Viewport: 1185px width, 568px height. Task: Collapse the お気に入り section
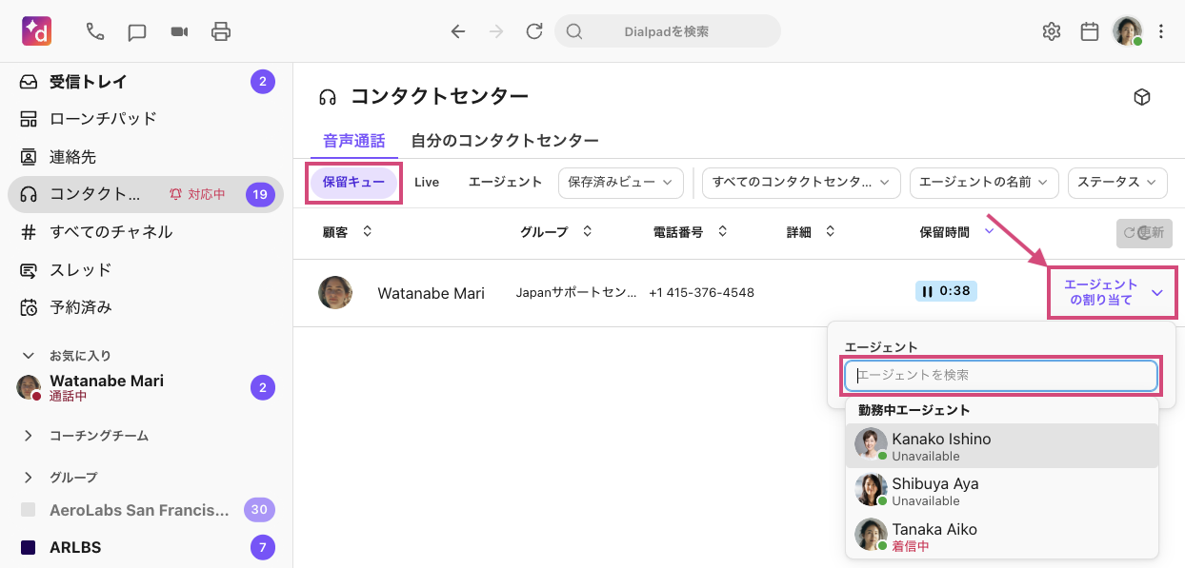[x=29, y=355]
